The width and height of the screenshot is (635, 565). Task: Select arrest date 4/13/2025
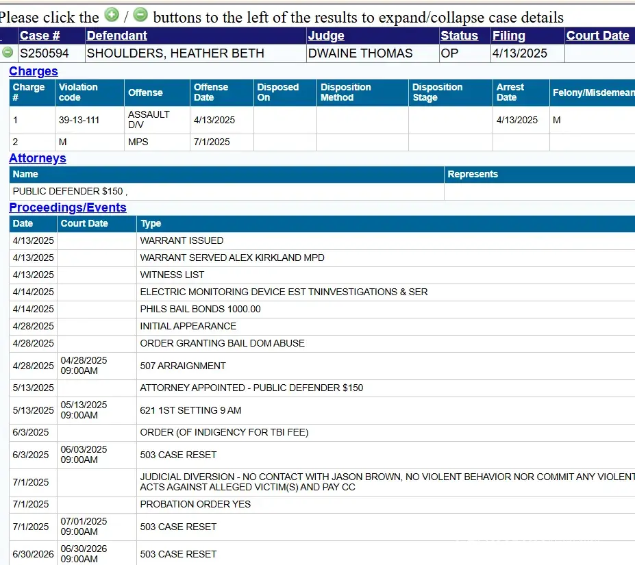(x=517, y=120)
